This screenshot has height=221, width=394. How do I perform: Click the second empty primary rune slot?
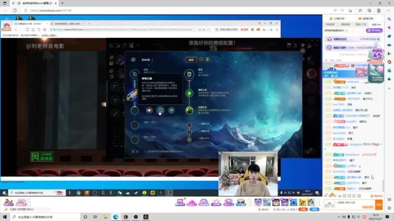click(x=134, y=125)
